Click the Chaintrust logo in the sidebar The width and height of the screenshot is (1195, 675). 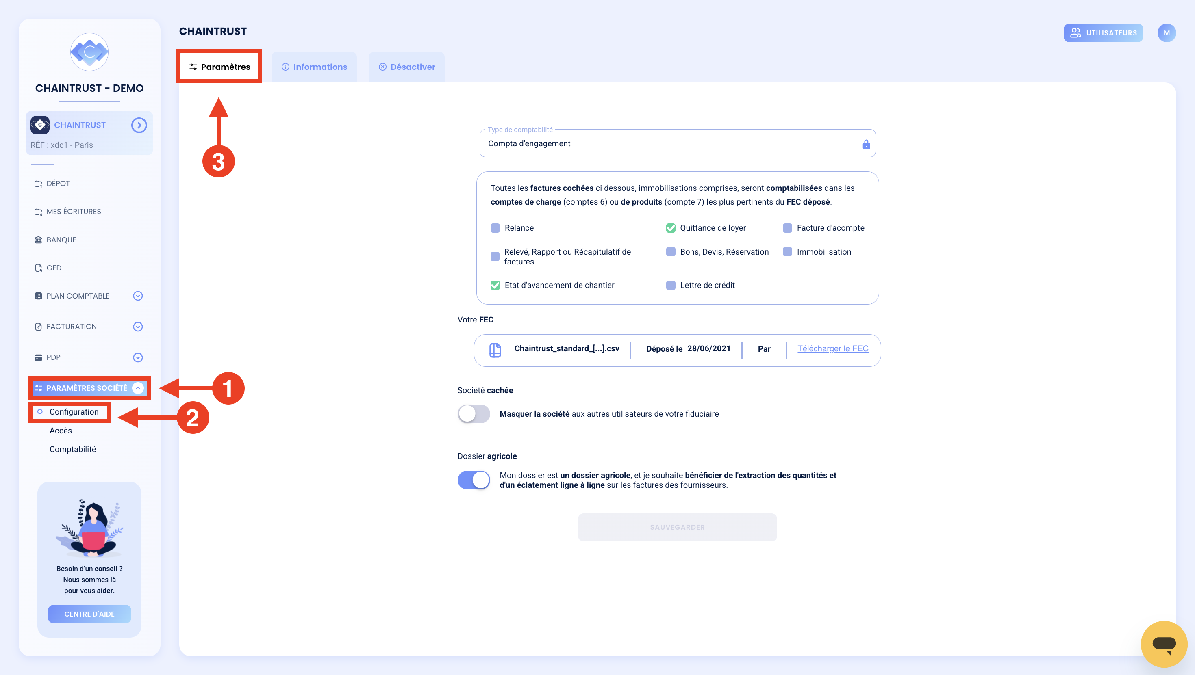tap(89, 52)
